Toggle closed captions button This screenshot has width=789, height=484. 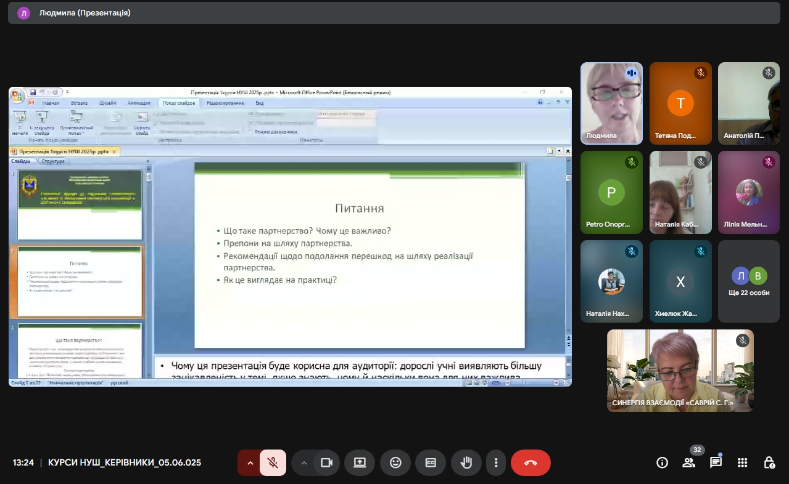click(x=430, y=462)
